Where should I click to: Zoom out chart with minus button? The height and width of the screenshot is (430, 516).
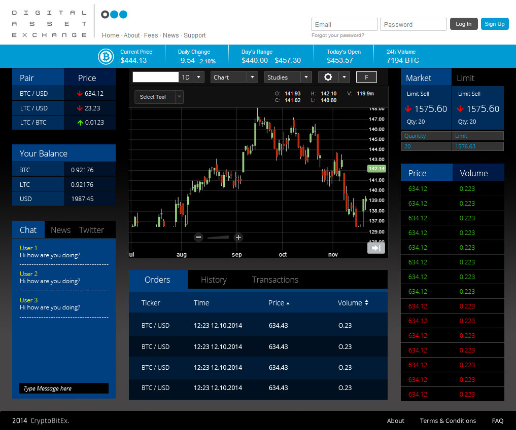(x=198, y=237)
